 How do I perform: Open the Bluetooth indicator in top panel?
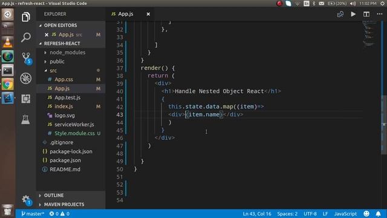pyautogui.click(x=314, y=4)
